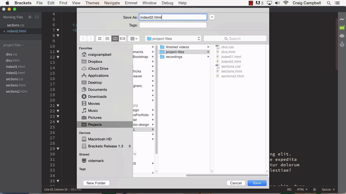346x194 pixels.
Task: Switch file browser to column view
Action: [115, 39]
